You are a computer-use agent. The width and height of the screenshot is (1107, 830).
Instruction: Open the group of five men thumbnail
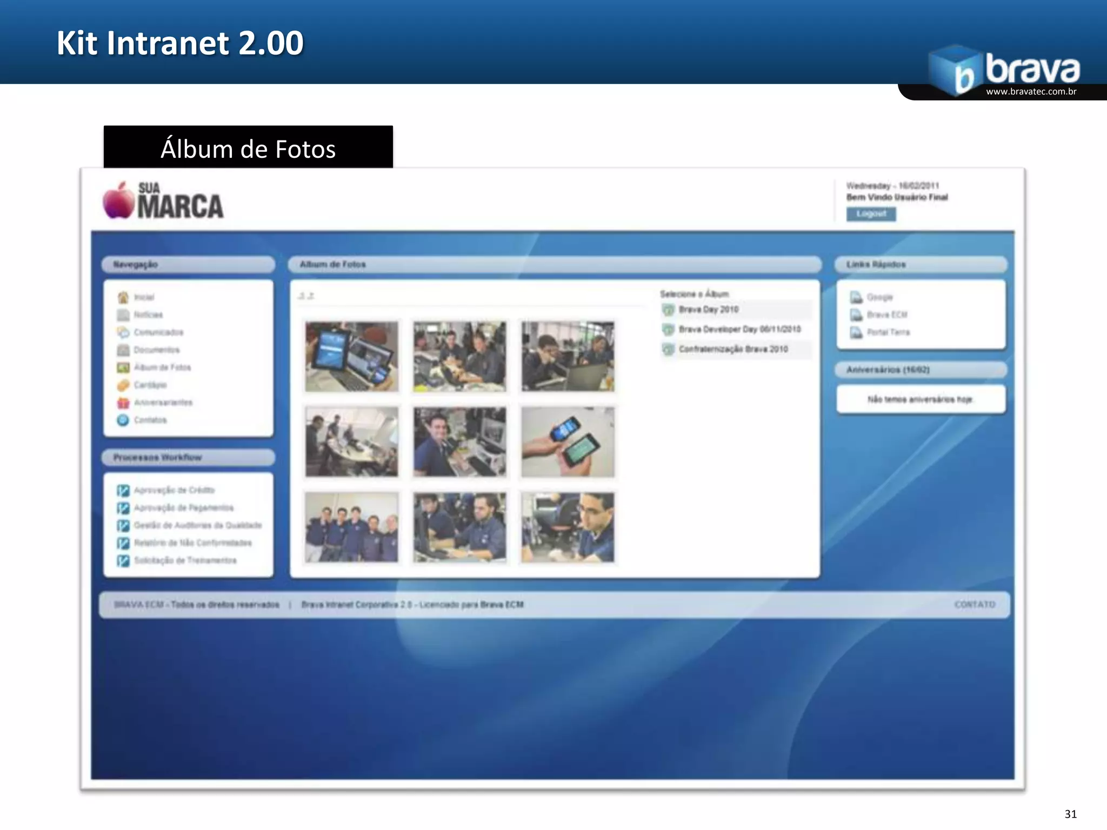(x=351, y=527)
